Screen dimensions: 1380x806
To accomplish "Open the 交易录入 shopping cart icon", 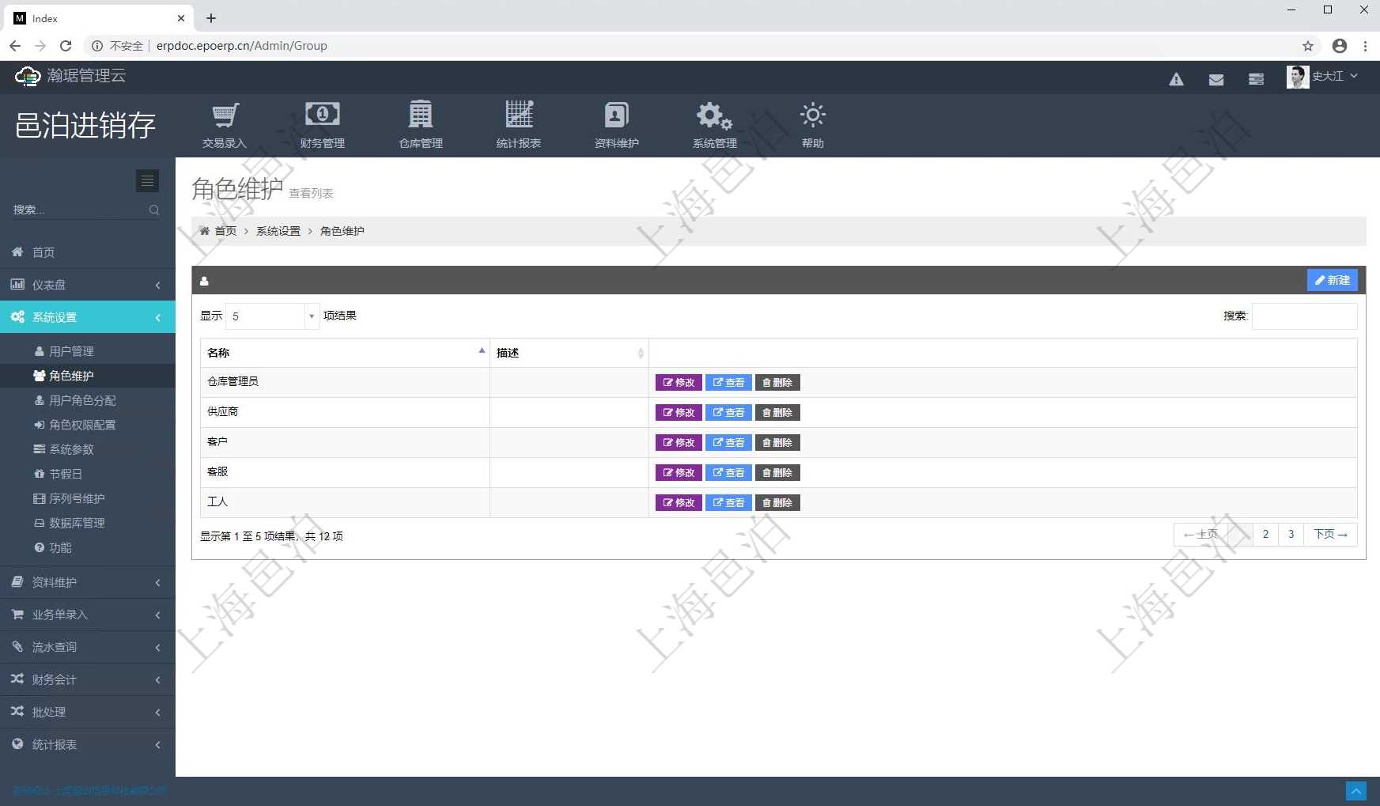I will click(225, 116).
